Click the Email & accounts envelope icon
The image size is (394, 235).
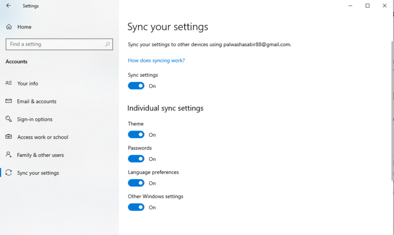tap(9, 101)
